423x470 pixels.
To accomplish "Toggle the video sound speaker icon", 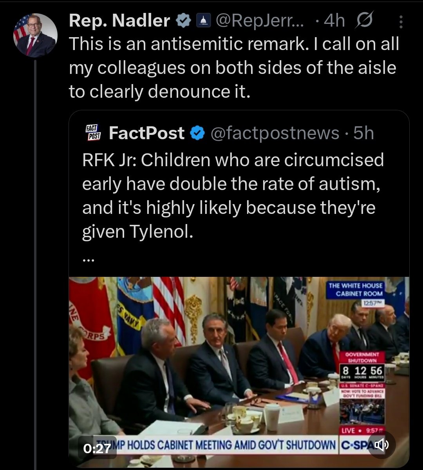I will 381,445.
